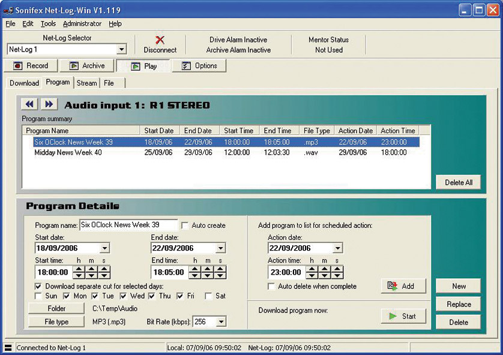Go to previous audio input with rewind arrows
This screenshot has height=355, width=503.
[x=29, y=104]
